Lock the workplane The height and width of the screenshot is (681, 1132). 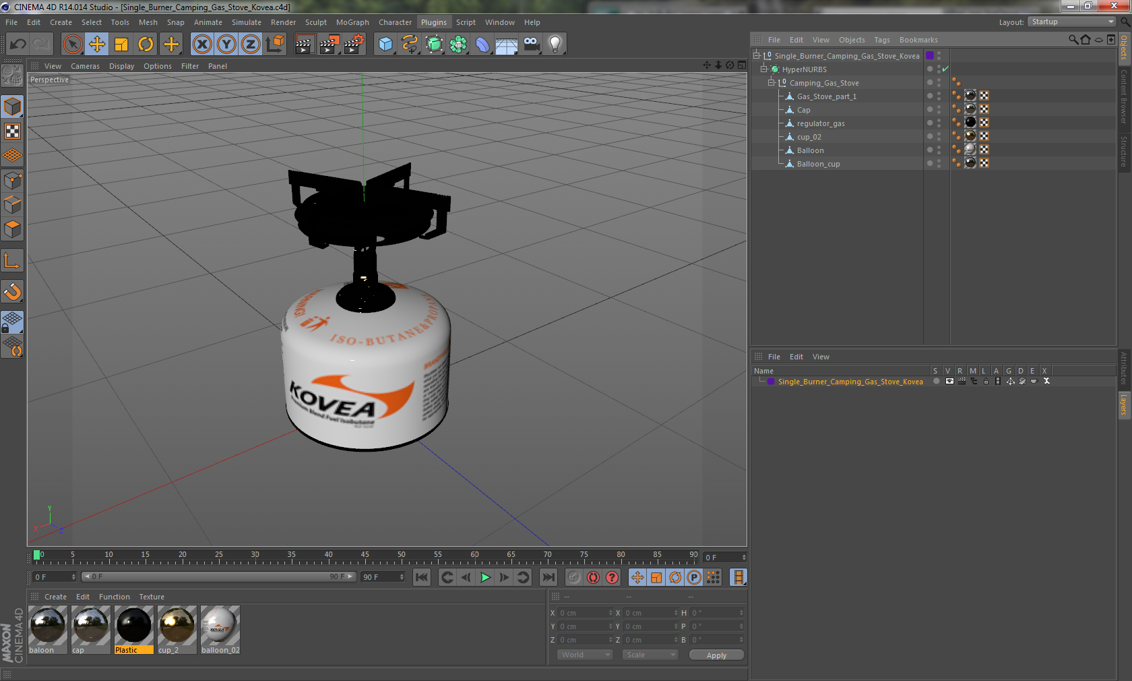click(x=13, y=322)
